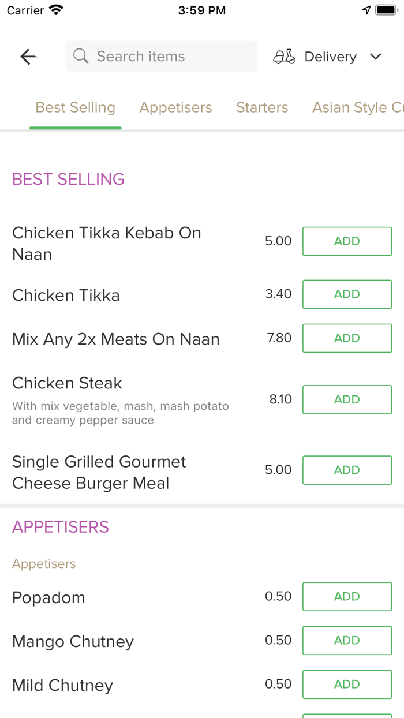Viewport: 404px width, 718px height.
Task: Add Mild Chutney to the order
Action: point(347,684)
